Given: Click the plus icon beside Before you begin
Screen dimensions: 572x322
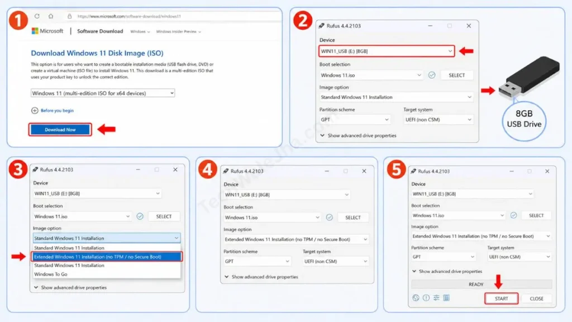Looking at the screenshot, I should [x=35, y=110].
